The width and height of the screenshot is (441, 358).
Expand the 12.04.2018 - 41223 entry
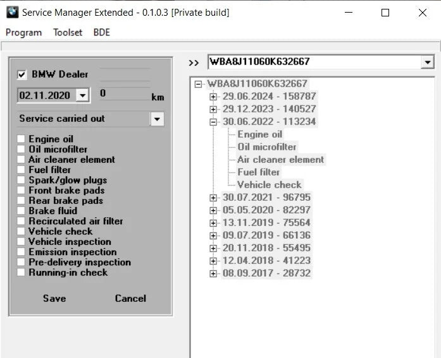(x=213, y=261)
